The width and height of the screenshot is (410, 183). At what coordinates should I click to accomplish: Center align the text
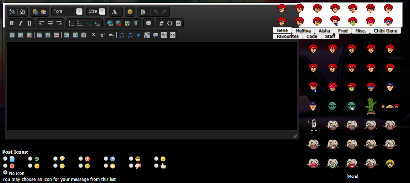tap(50, 23)
